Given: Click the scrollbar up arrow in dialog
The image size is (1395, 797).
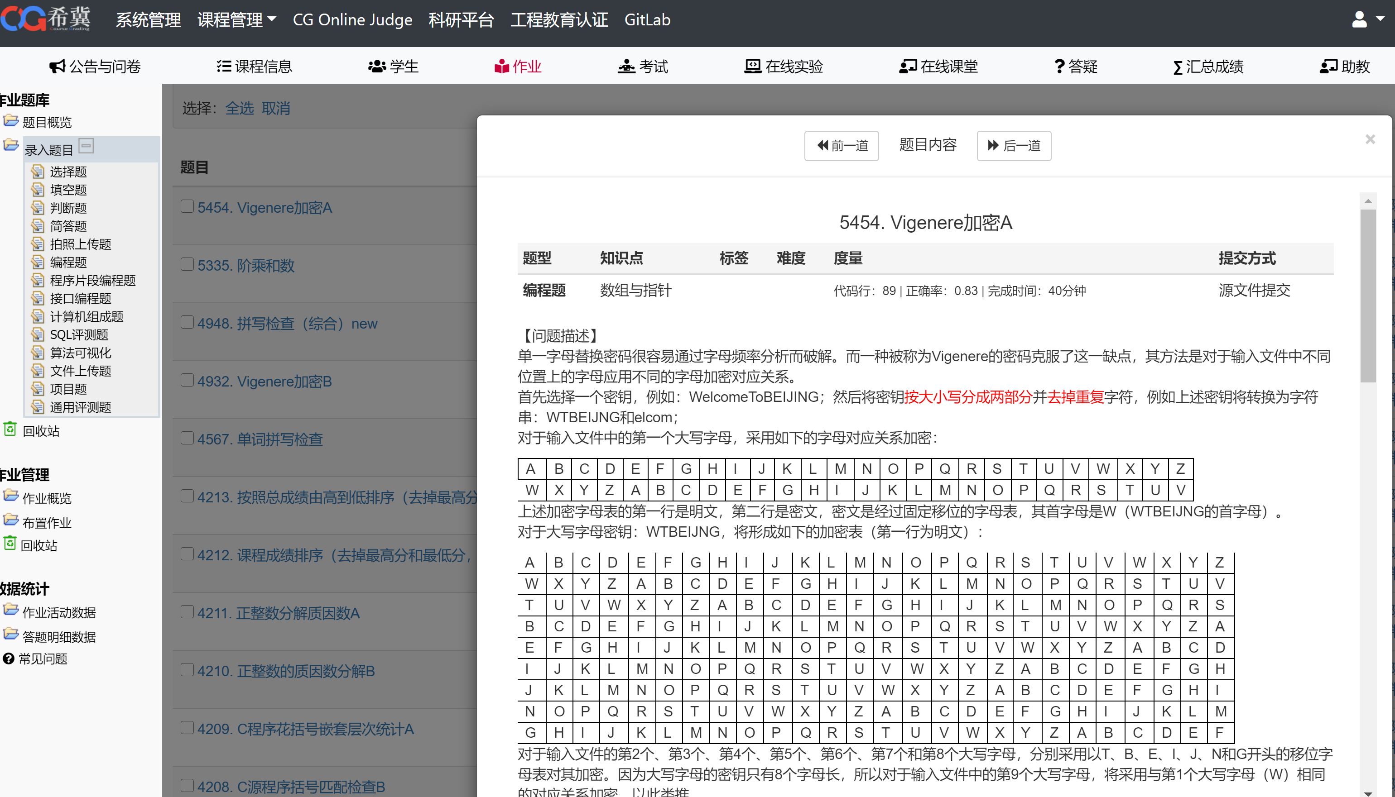Looking at the screenshot, I should [x=1368, y=201].
